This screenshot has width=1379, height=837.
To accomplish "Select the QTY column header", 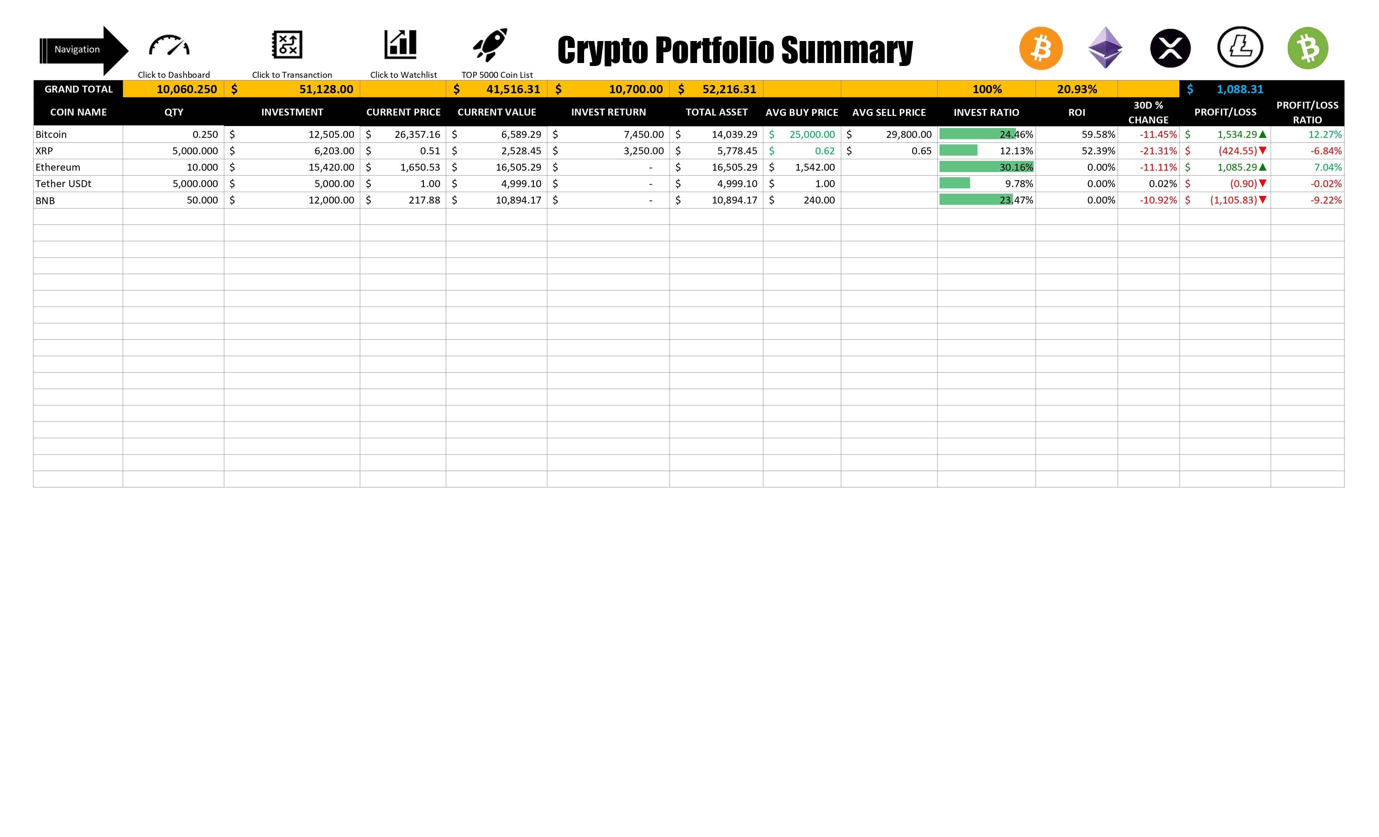I will [173, 112].
